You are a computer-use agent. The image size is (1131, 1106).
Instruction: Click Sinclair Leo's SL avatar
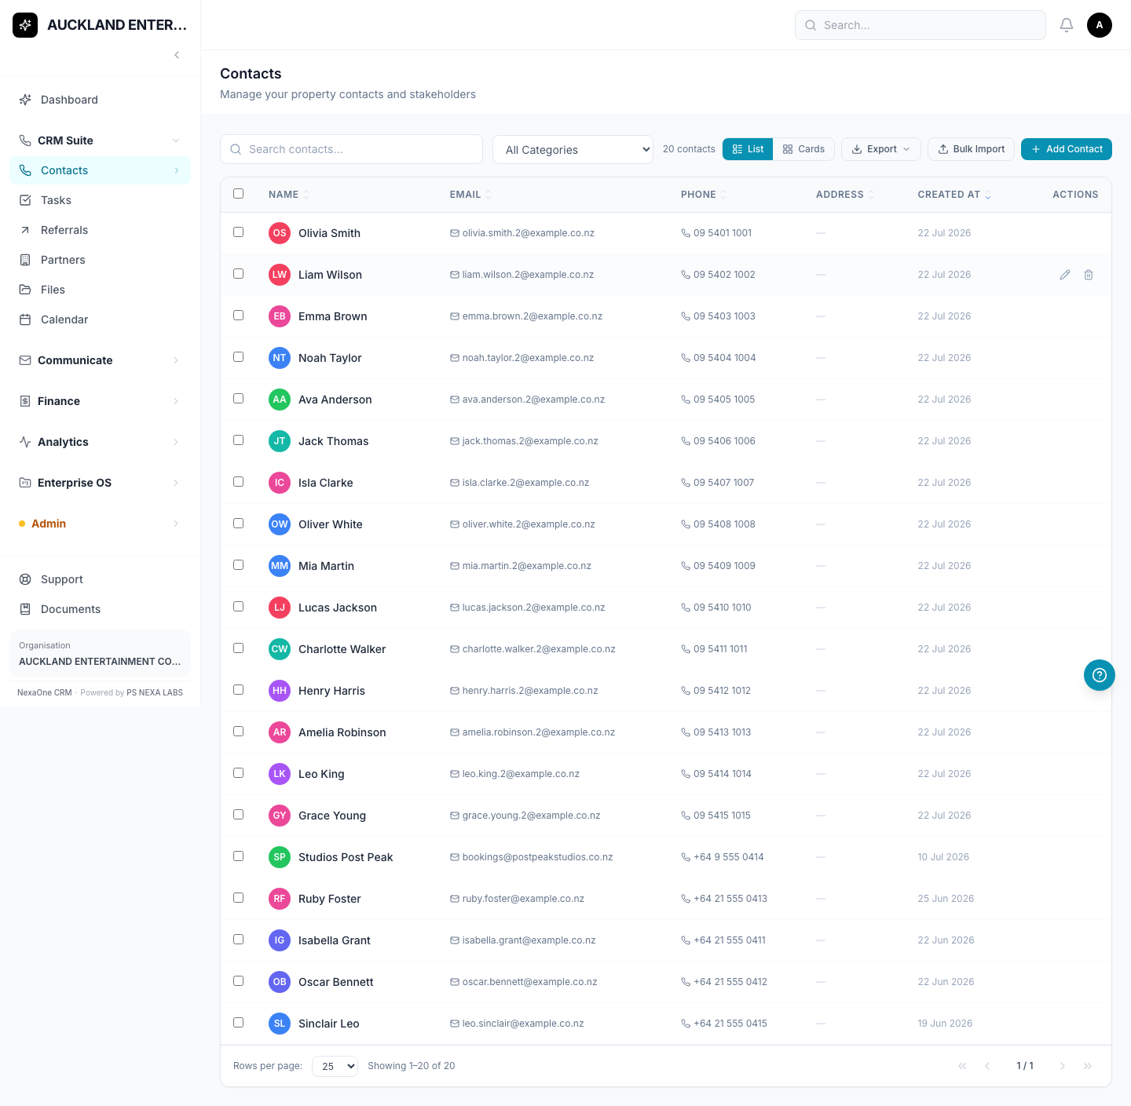280,1024
